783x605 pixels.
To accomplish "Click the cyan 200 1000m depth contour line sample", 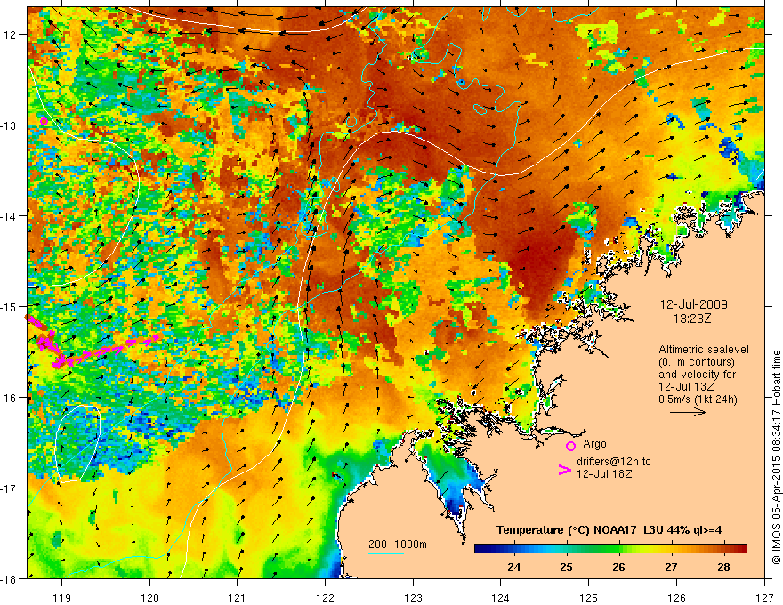I will coord(386,553).
